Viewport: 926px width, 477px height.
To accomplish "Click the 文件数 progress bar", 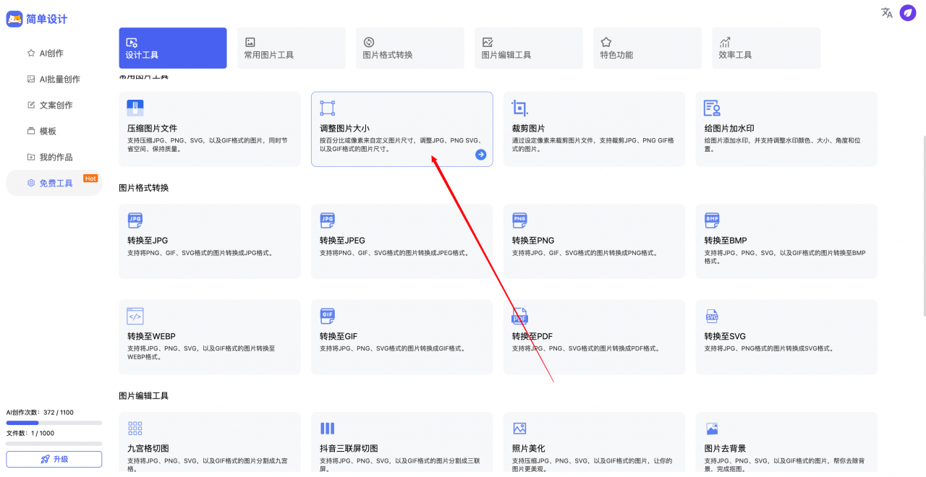I will pyautogui.click(x=54, y=444).
